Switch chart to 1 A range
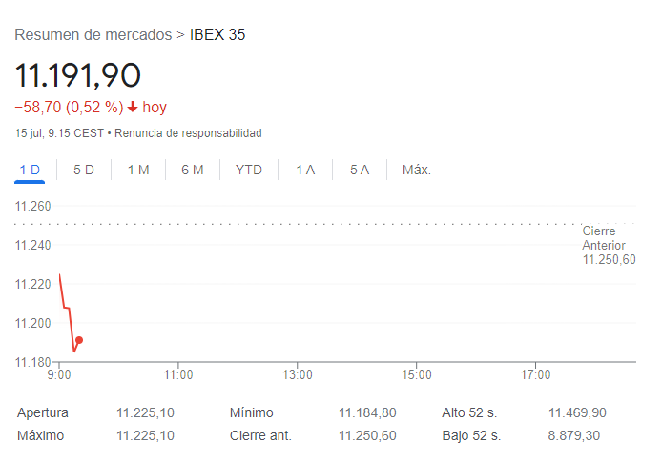 point(305,170)
